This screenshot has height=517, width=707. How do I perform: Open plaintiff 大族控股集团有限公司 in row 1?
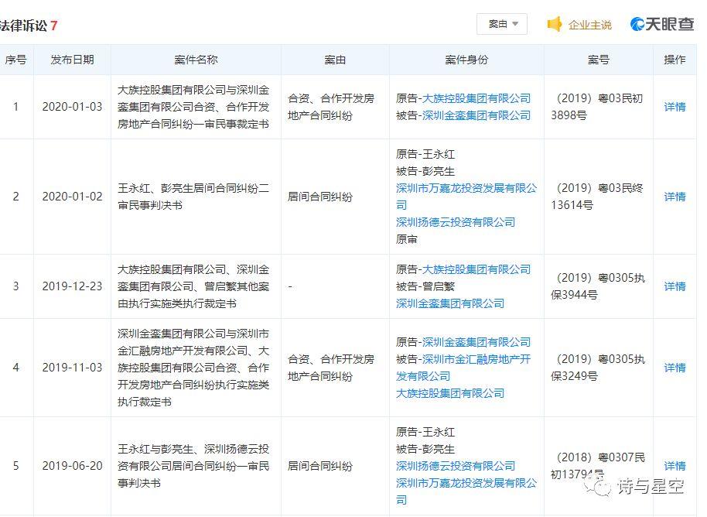pos(476,98)
